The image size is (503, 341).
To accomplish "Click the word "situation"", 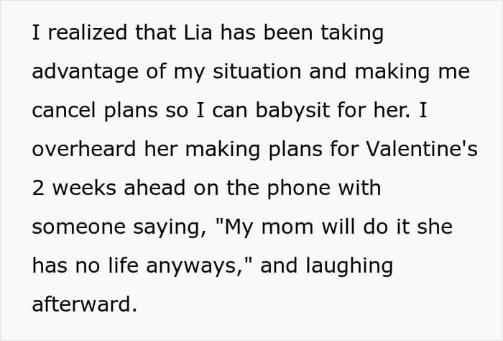I will [257, 71].
